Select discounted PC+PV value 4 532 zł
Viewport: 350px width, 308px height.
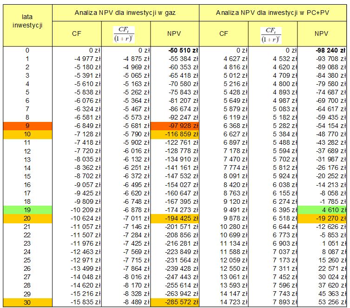285,59
